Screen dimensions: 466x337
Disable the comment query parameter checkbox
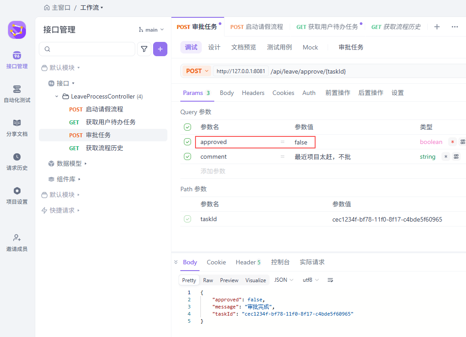point(187,156)
